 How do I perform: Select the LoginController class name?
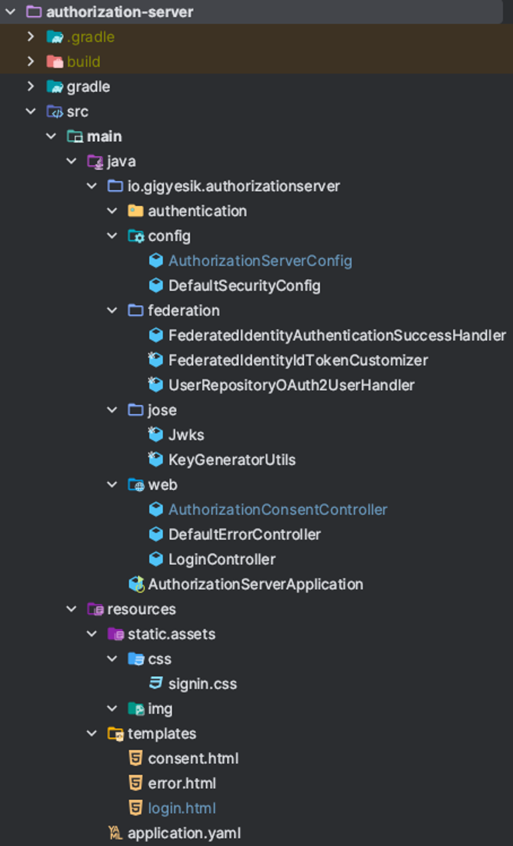click(x=222, y=560)
